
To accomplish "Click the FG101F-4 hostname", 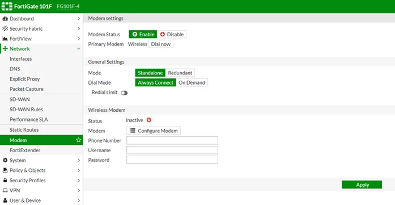I will point(68,6).
